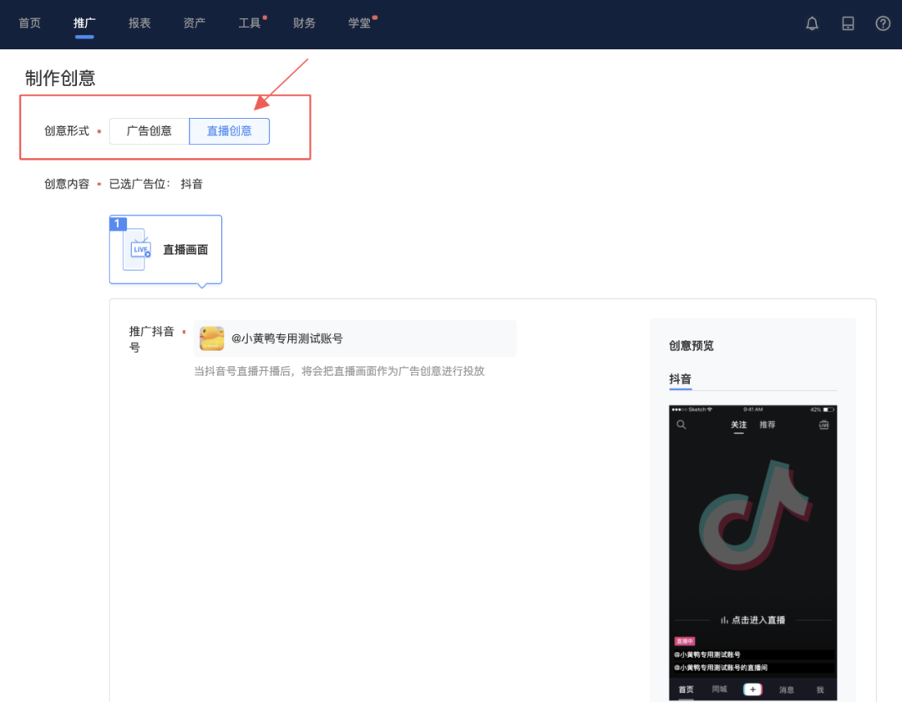The width and height of the screenshot is (902, 702).
Task: Click the LIVE icon in the preview top-right
Action: 823,425
